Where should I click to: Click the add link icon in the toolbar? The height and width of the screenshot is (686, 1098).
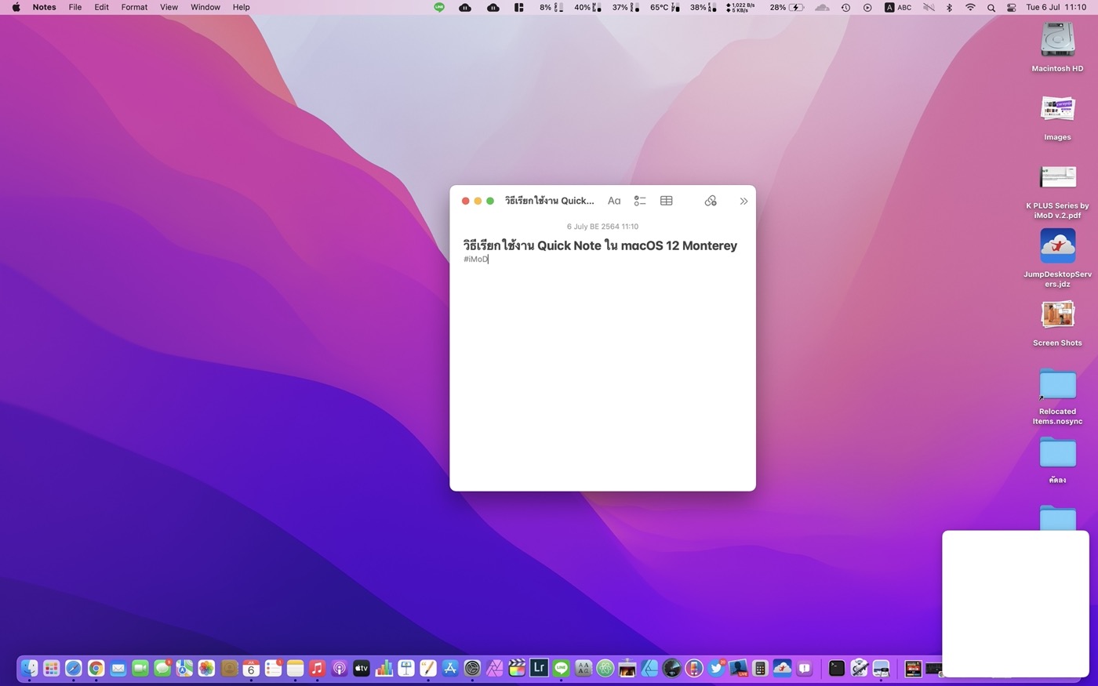[711, 201]
